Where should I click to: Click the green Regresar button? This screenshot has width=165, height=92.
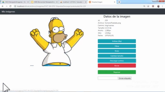tap(117, 72)
